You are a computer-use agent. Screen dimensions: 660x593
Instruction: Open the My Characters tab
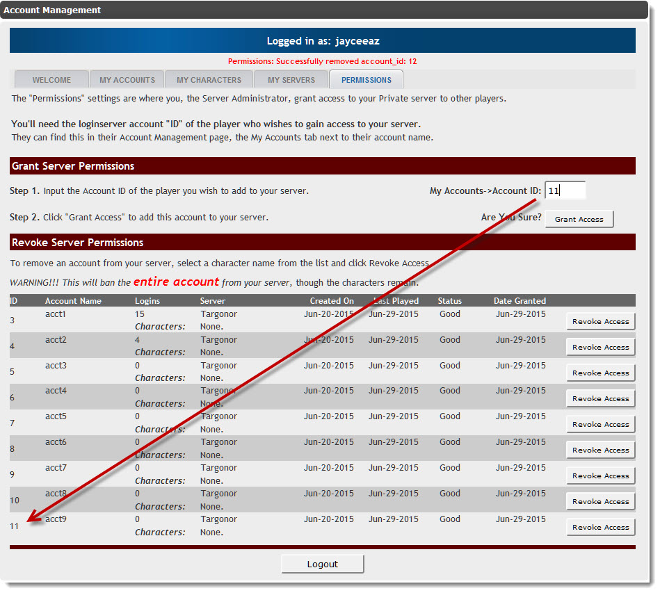[x=209, y=80]
